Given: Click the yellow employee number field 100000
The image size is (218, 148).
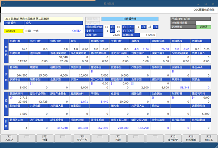Looking at the screenshot, I should point(14,31).
